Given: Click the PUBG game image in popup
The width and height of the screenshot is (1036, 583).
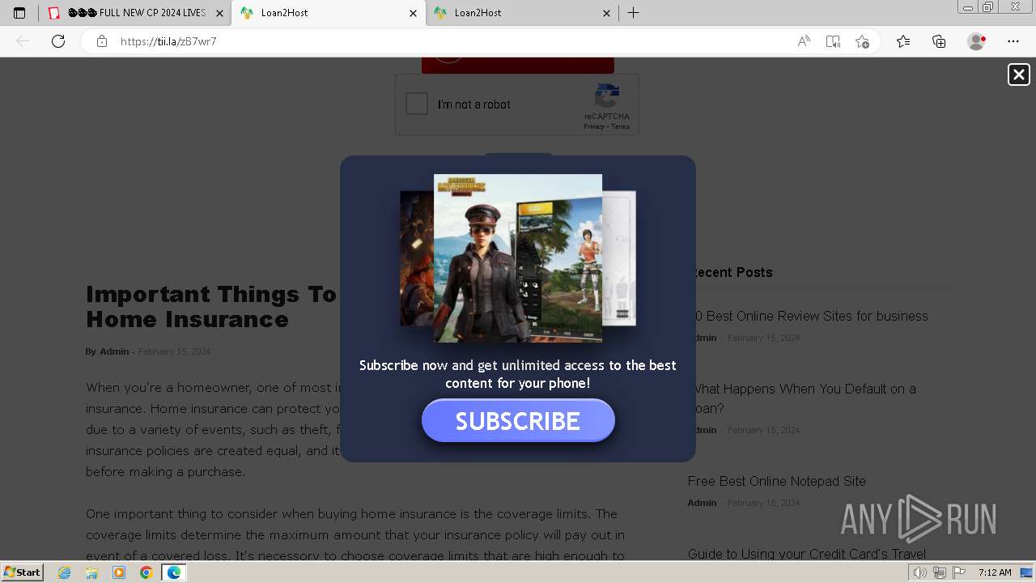Looking at the screenshot, I should click(x=518, y=257).
